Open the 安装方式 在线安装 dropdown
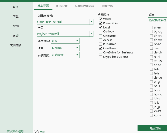 [x=65, y=55]
